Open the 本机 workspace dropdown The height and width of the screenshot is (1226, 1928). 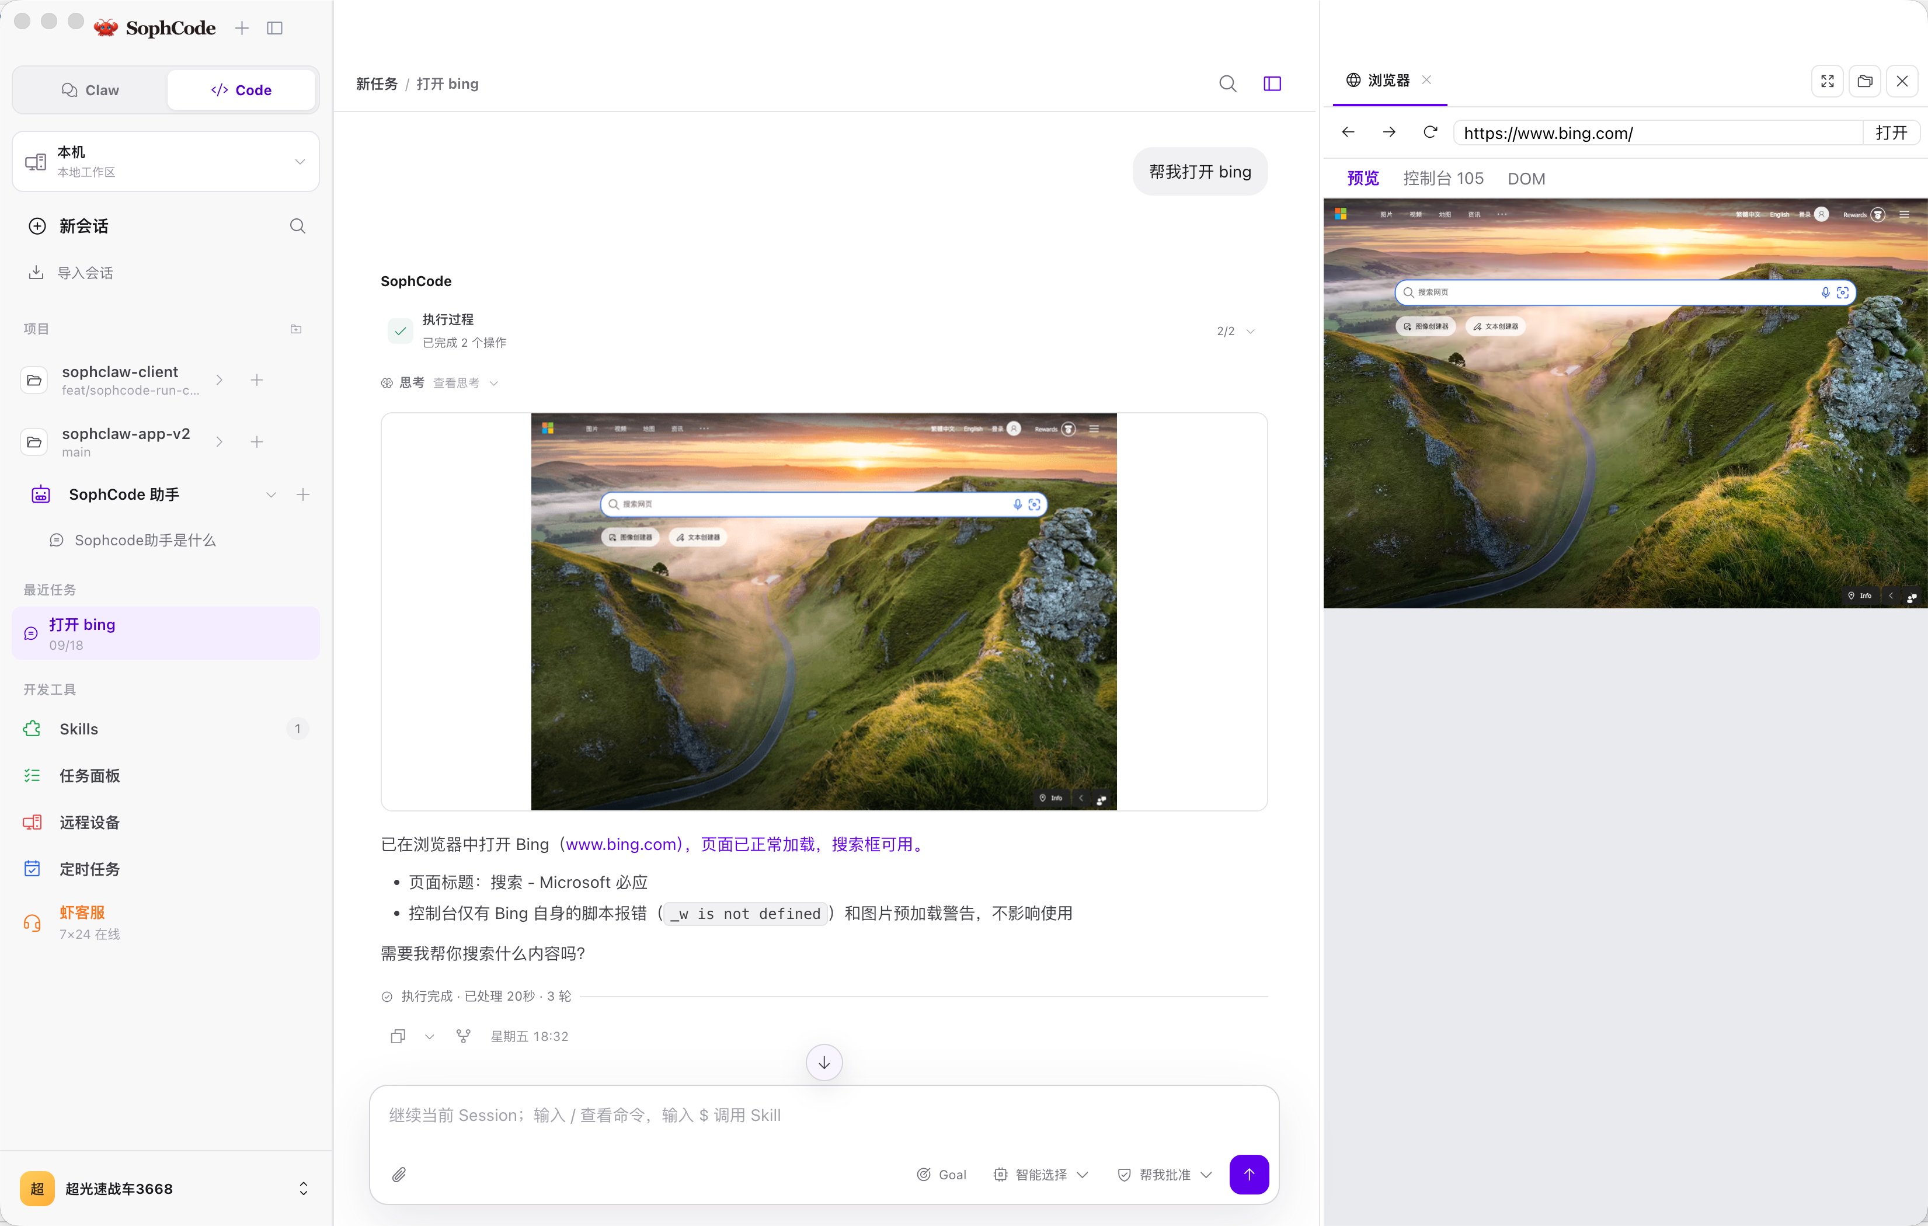pos(166,161)
